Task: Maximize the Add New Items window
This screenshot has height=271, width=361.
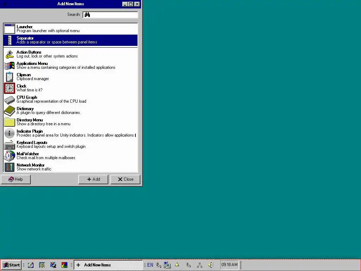Action: point(130,4)
